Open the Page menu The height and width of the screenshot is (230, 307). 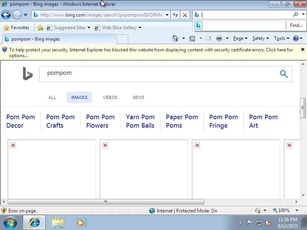click(x=240, y=39)
